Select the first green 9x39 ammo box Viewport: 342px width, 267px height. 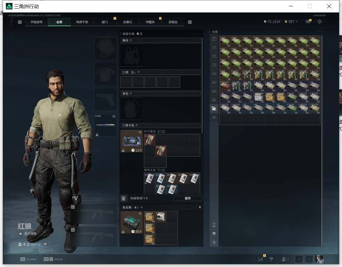click(225, 41)
